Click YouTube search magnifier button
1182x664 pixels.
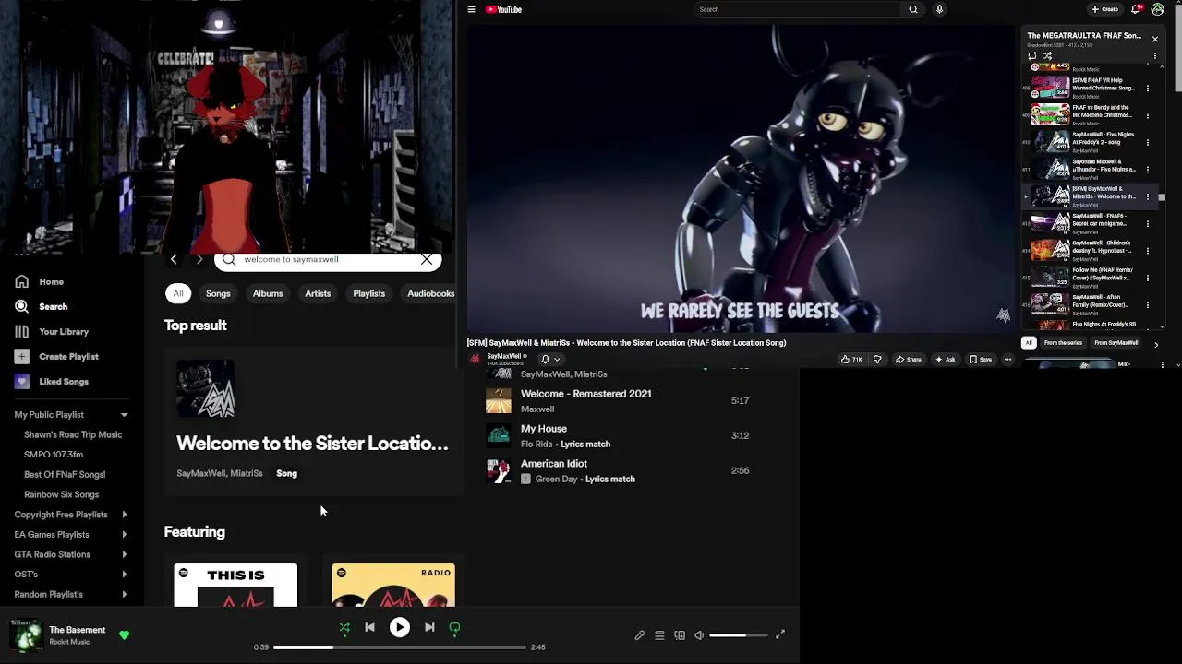point(913,9)
